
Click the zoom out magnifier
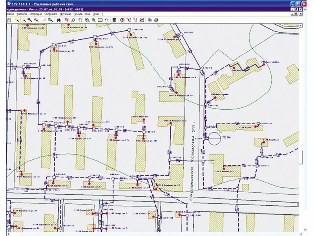click(93, 20)
